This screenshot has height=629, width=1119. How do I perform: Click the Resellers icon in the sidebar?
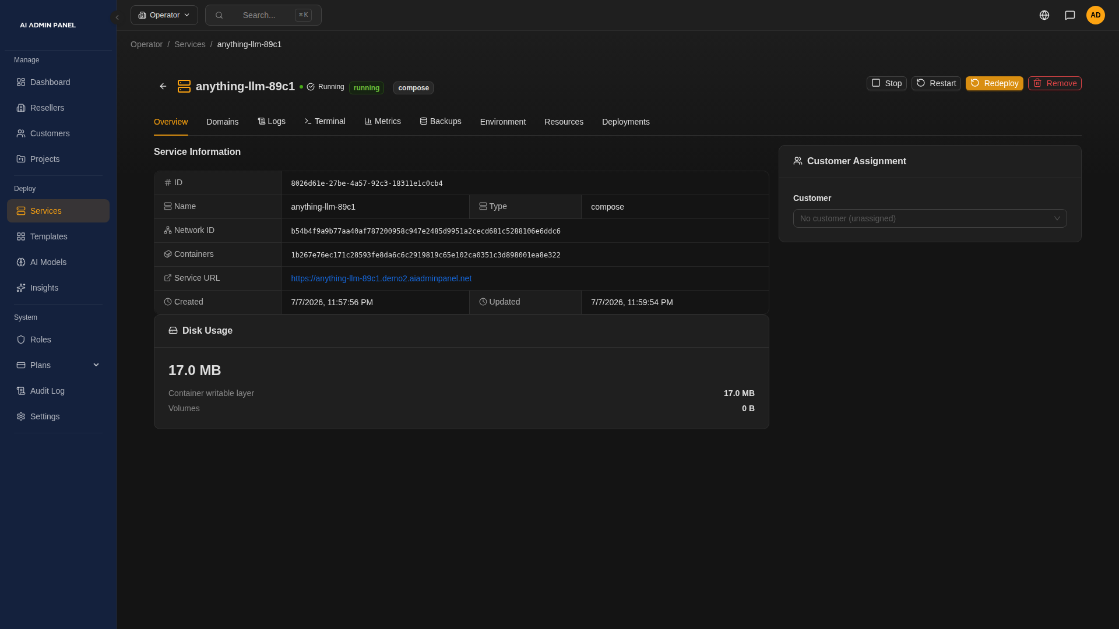coord(21,108)
